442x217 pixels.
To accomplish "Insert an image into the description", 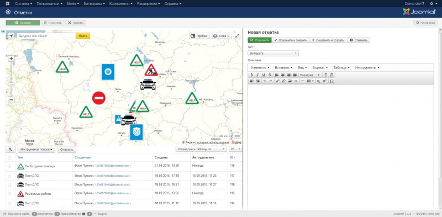I will (290, 81).
